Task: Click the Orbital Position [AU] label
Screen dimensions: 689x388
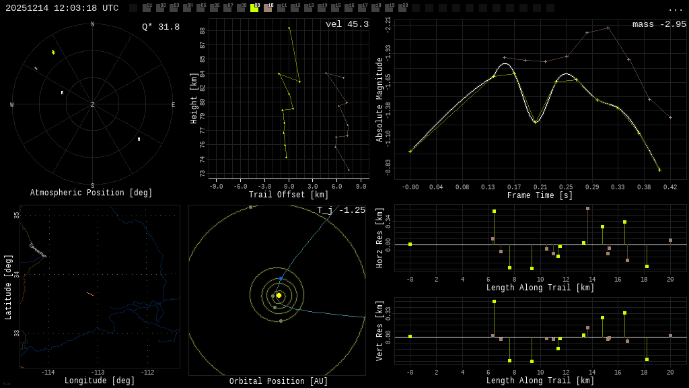Action: pos(279,381)
